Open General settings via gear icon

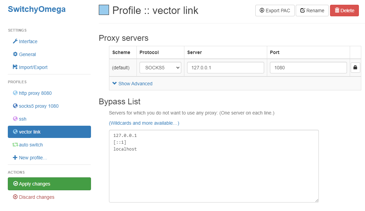tap(15, 54)
